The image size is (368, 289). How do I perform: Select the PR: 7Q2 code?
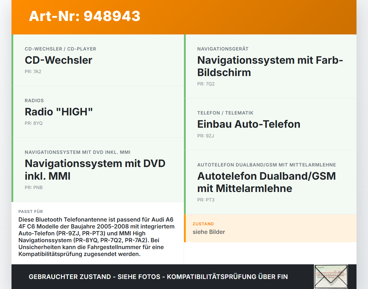coord(206,84)
